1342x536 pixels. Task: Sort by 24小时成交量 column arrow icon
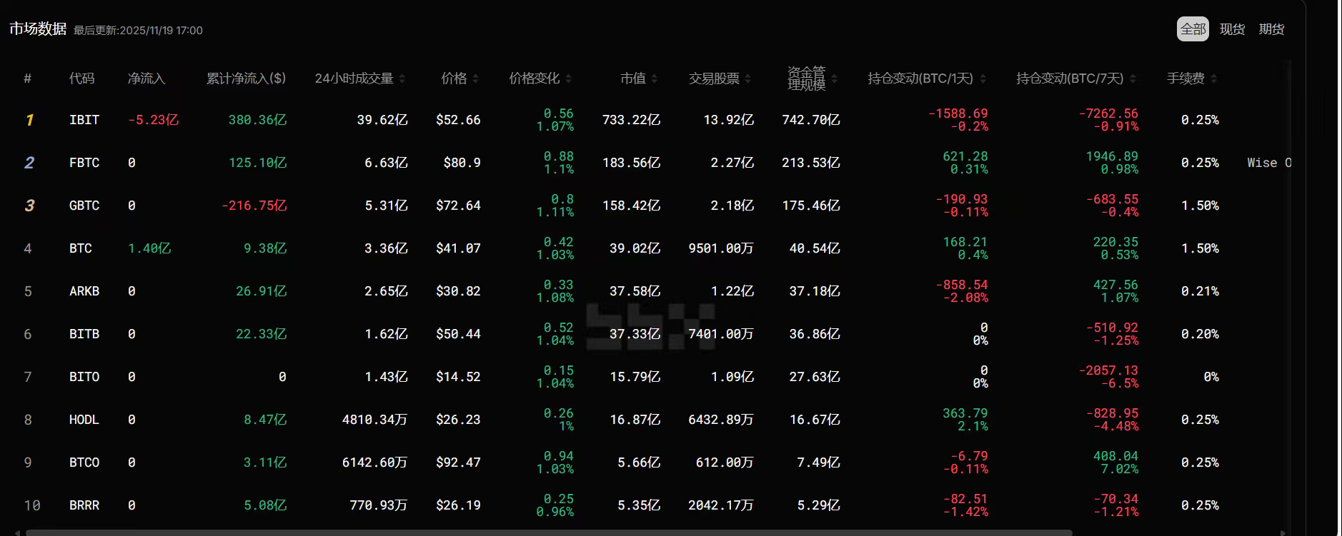[x=402, y=79]
